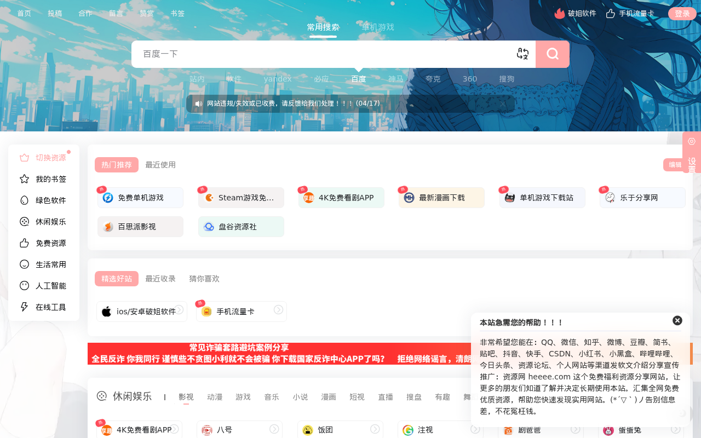Viewport: 701px width, 438px height.
Task: Close the 本站急需您的帮助 popup
Action: [677, 320]
